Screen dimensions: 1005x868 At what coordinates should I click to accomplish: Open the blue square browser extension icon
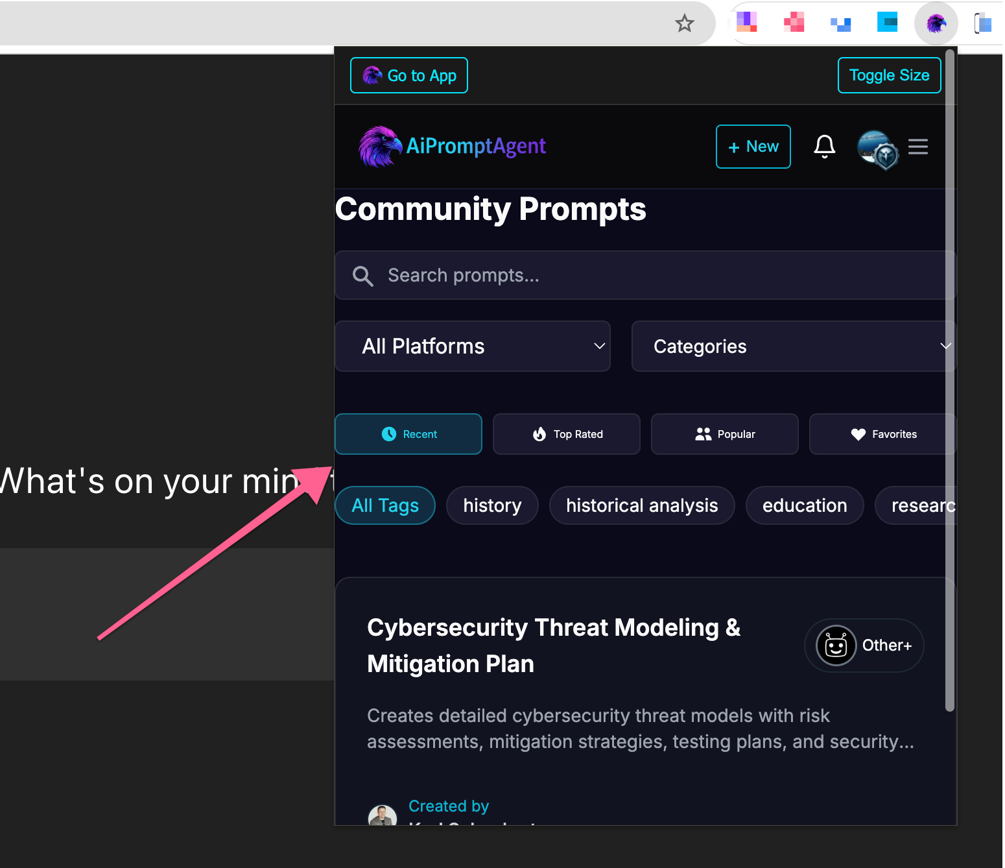pyautogui.click(x=887, y=23)
